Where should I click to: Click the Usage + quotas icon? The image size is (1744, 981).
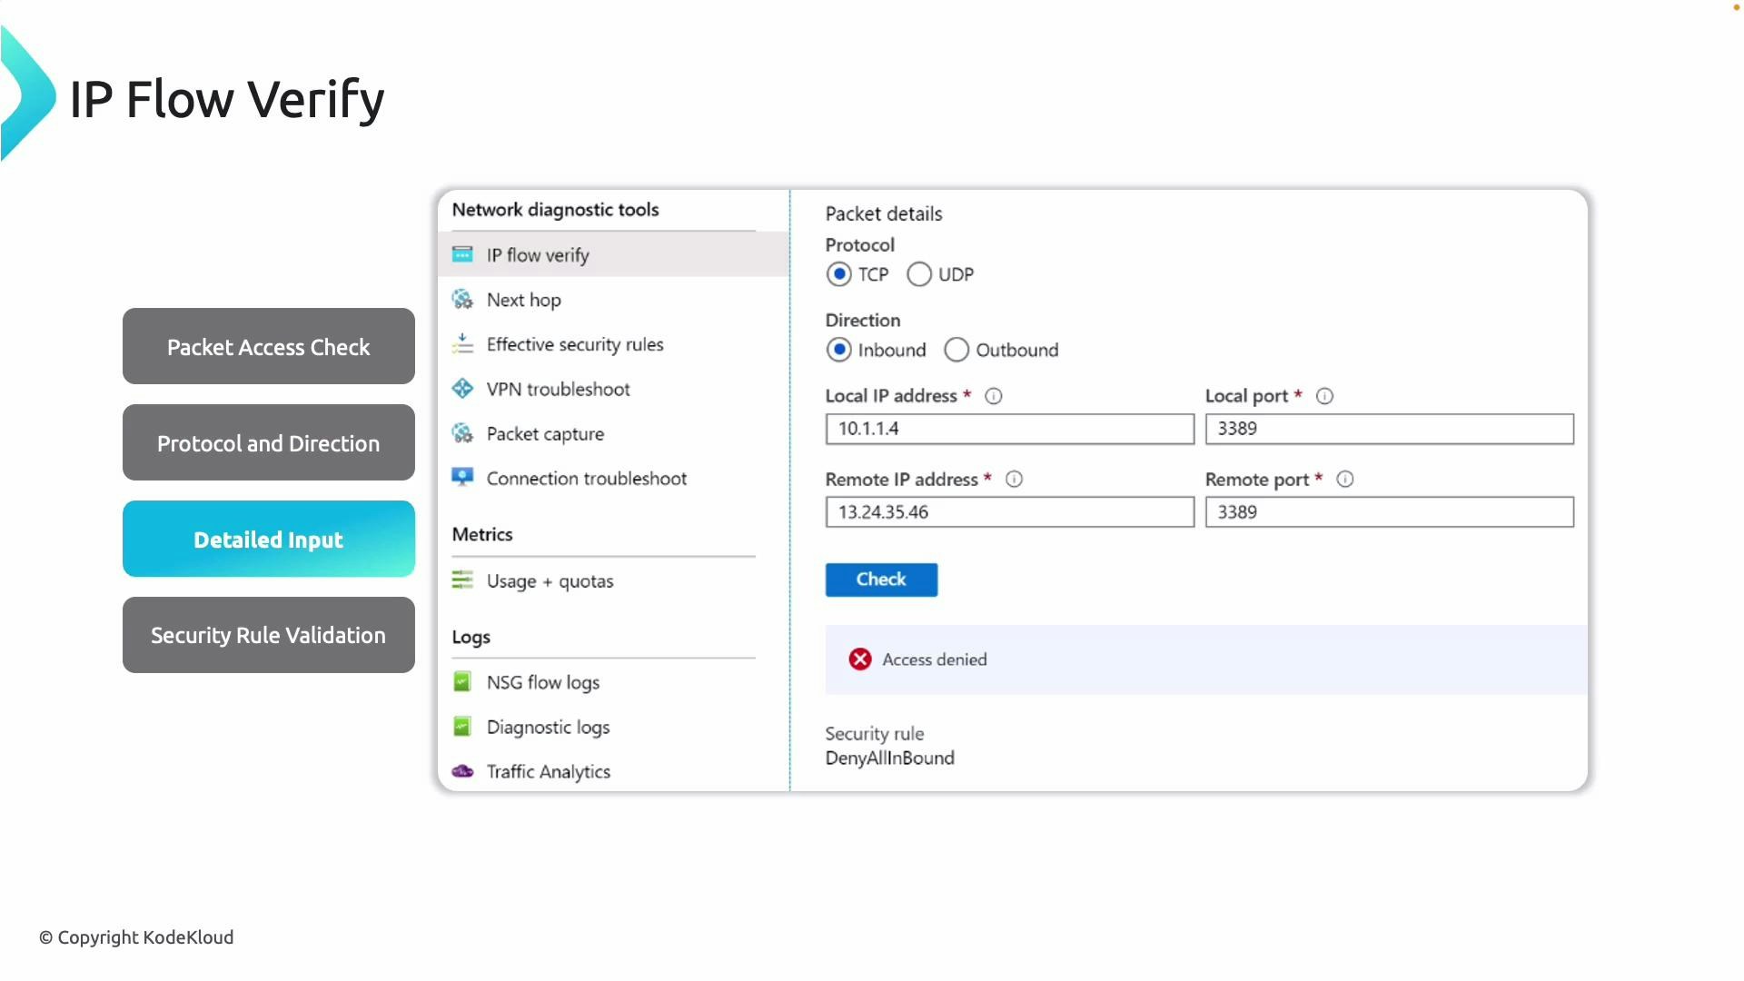(x=462, y=580)
